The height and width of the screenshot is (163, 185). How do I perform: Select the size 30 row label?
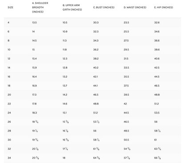[9, 140]
